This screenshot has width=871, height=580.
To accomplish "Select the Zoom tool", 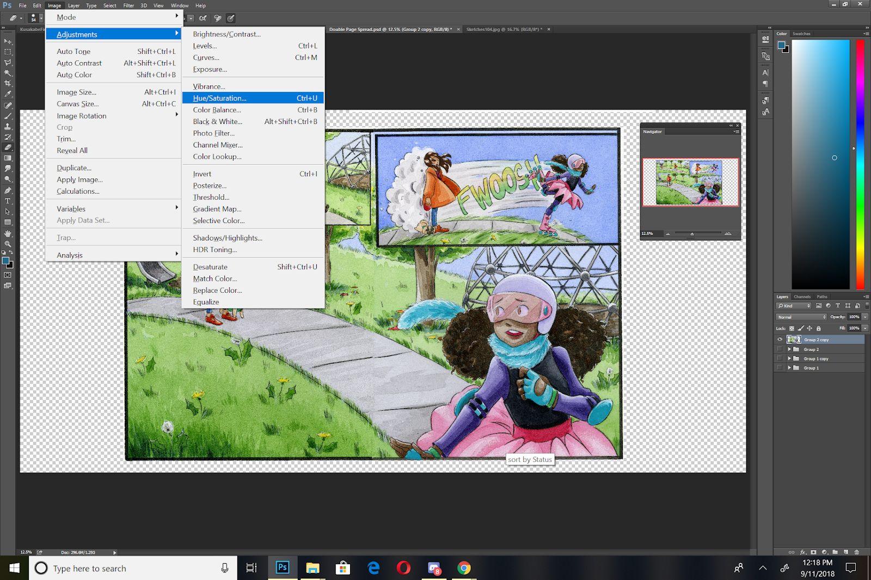I will tap(8, 244).
